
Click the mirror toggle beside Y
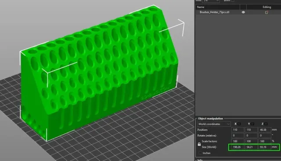tap(252, 124)
